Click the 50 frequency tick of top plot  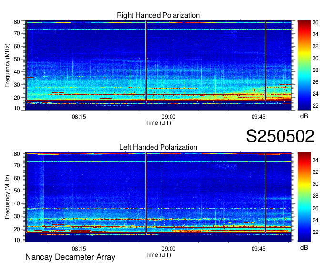17,59
